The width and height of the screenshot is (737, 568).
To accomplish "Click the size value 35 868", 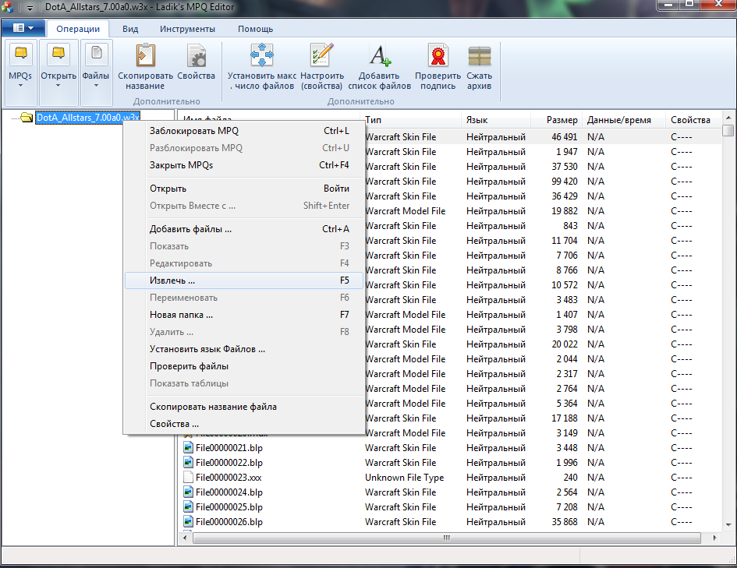I will 564,521.
